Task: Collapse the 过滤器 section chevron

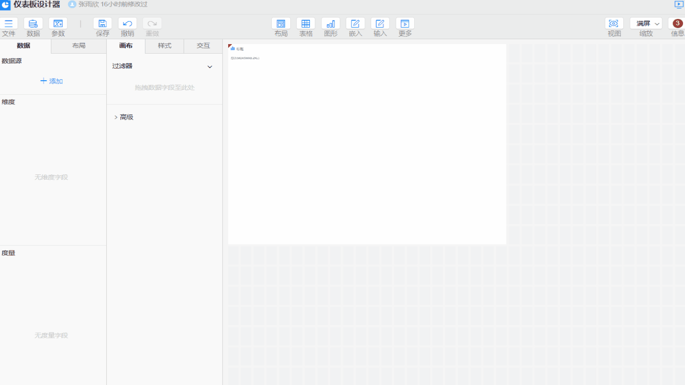Action: tap(210, 67)
